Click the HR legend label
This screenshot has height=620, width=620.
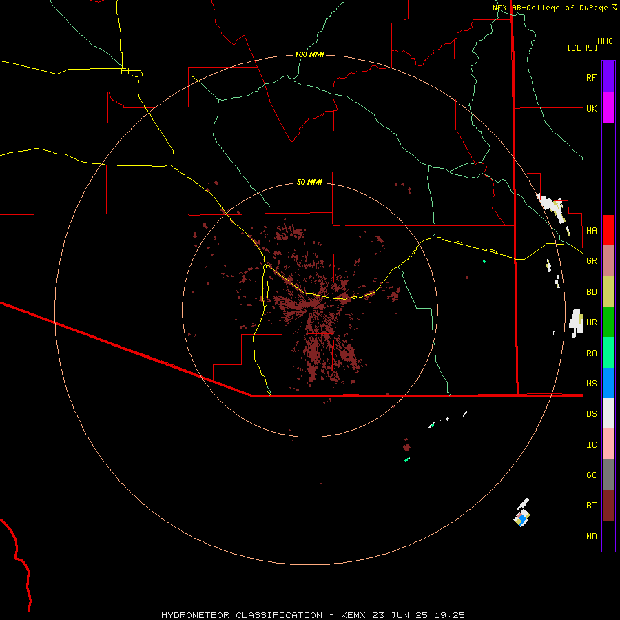pyautogui.click(x=591, y=322)
